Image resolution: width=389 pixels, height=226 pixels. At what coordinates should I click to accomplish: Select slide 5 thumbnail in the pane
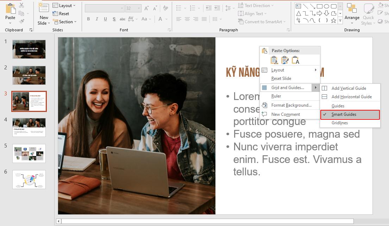[29, 153]
